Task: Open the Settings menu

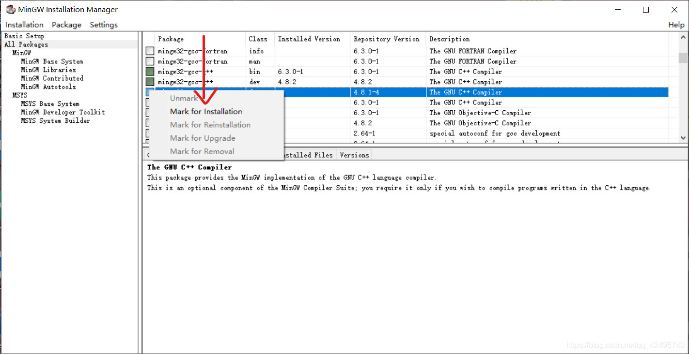Action: click(x=104, y=25)
